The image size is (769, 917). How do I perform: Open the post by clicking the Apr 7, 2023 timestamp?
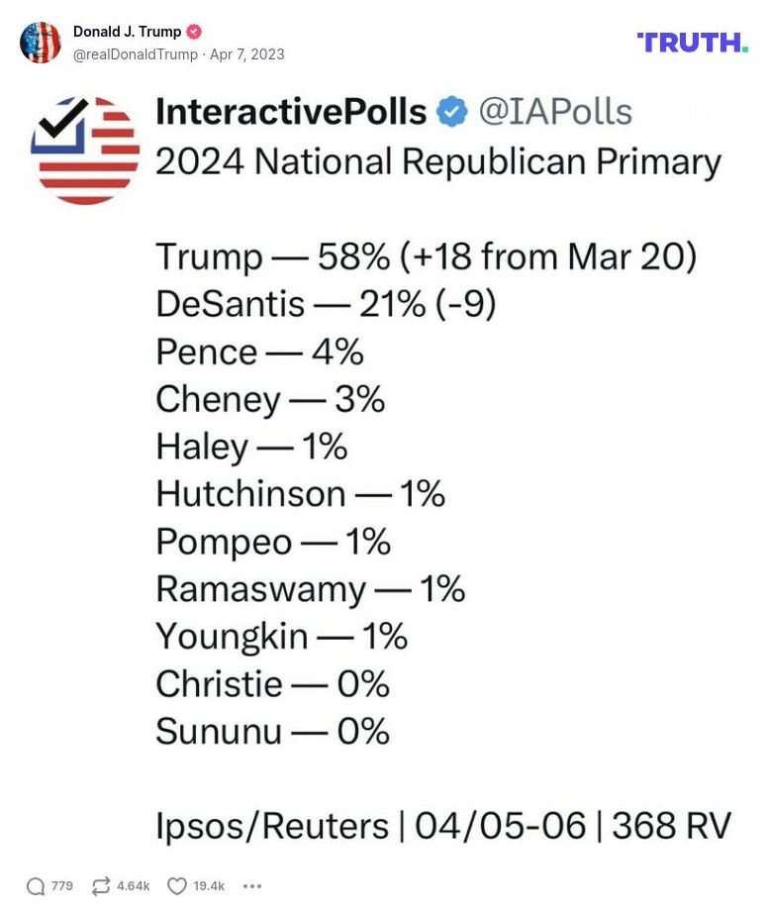248,55
